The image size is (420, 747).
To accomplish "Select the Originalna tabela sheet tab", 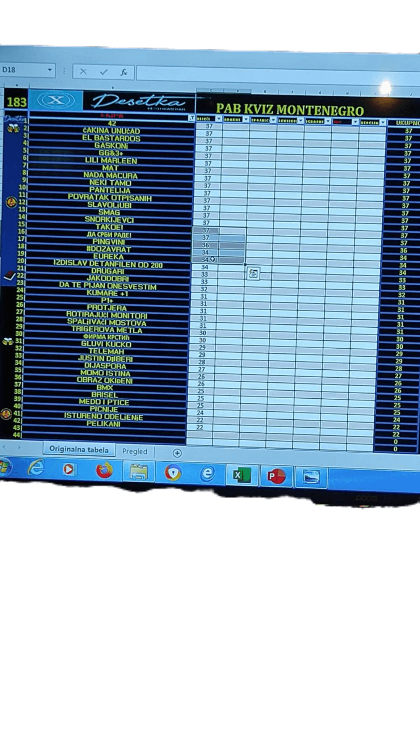I will [79, 449].
